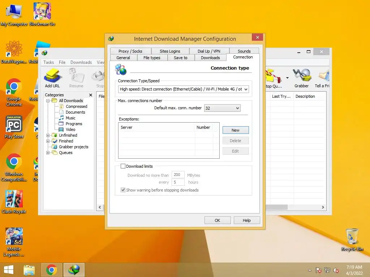Click the muted volume tray icon
370x277 pixels.
click(x=336, y=270)
